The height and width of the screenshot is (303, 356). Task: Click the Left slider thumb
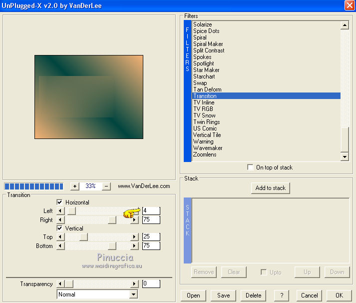(x=72, y=211)
